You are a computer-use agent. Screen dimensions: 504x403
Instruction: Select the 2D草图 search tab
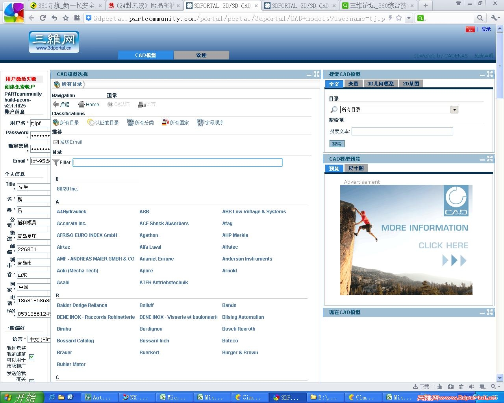411,84
